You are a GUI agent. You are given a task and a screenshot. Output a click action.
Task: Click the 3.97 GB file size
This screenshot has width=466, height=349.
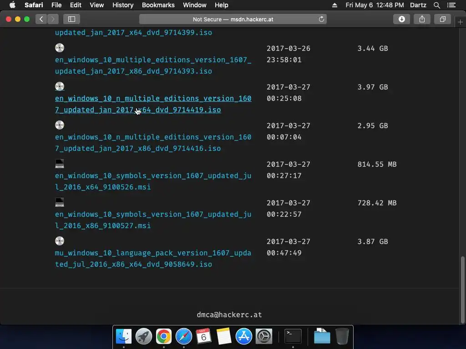[x=372, y=87]
